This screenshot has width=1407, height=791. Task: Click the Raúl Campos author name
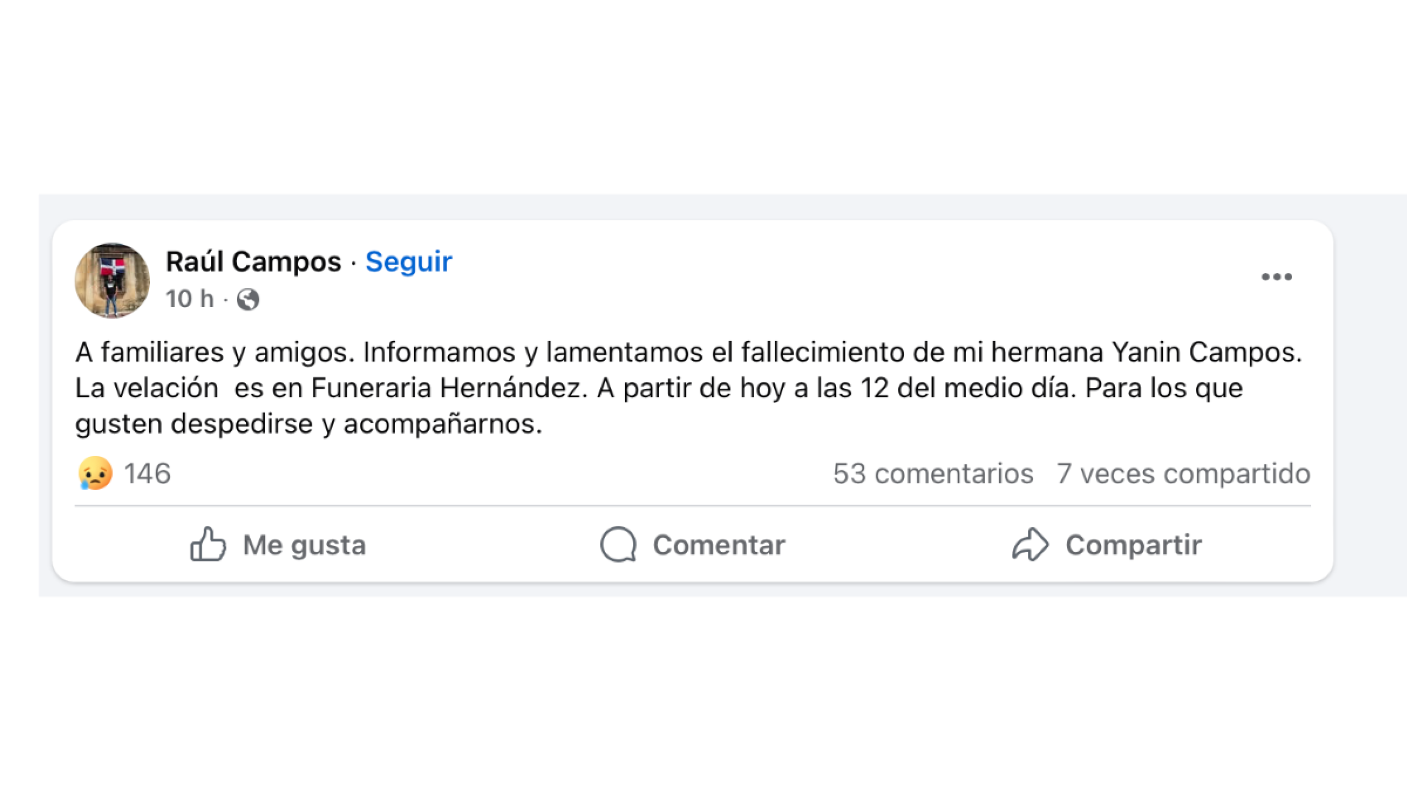tap(253, 261)
